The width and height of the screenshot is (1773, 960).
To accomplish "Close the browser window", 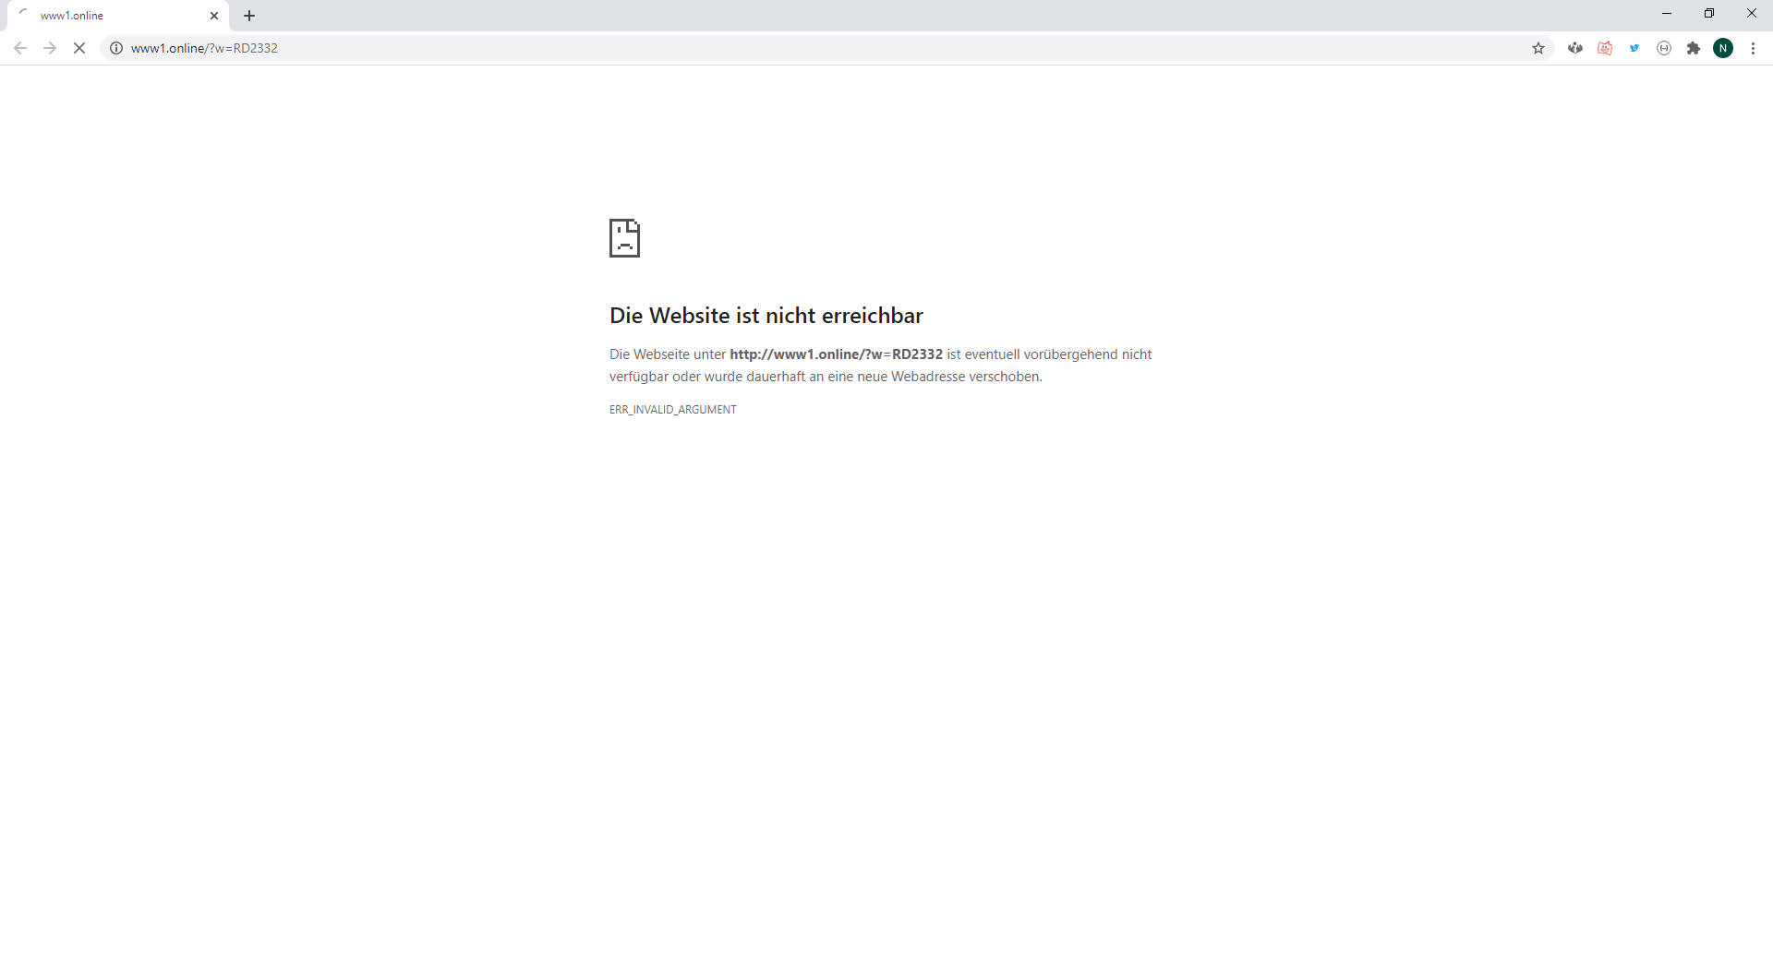I will [1752, 14].
